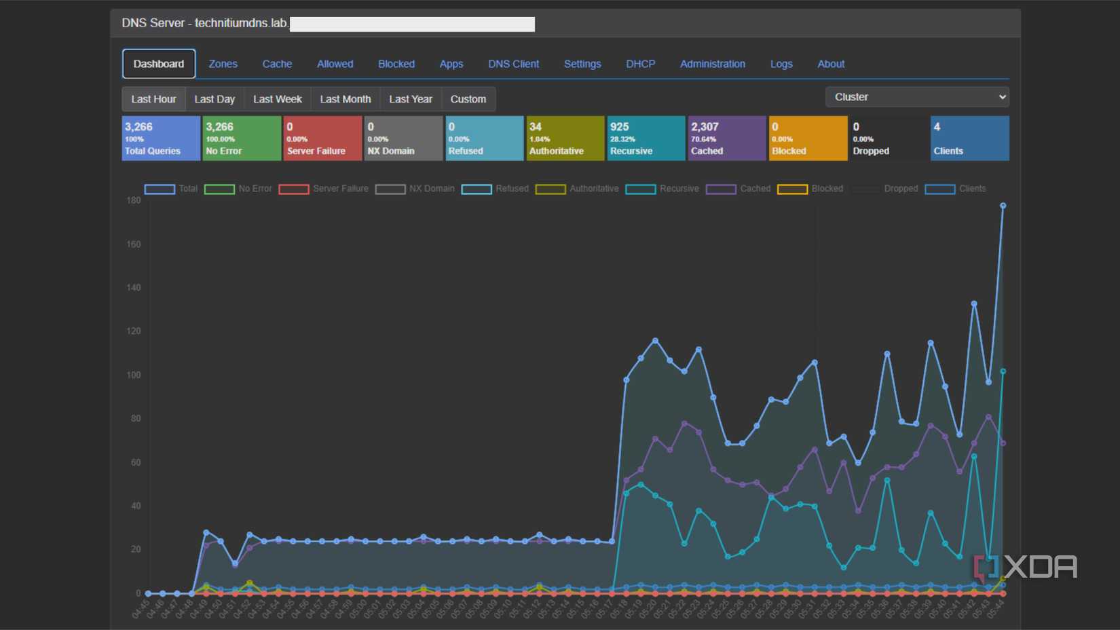This screenshot has width=1120, height=630.
Task: Switch to the Zones tab
Action: pos(223,64)
